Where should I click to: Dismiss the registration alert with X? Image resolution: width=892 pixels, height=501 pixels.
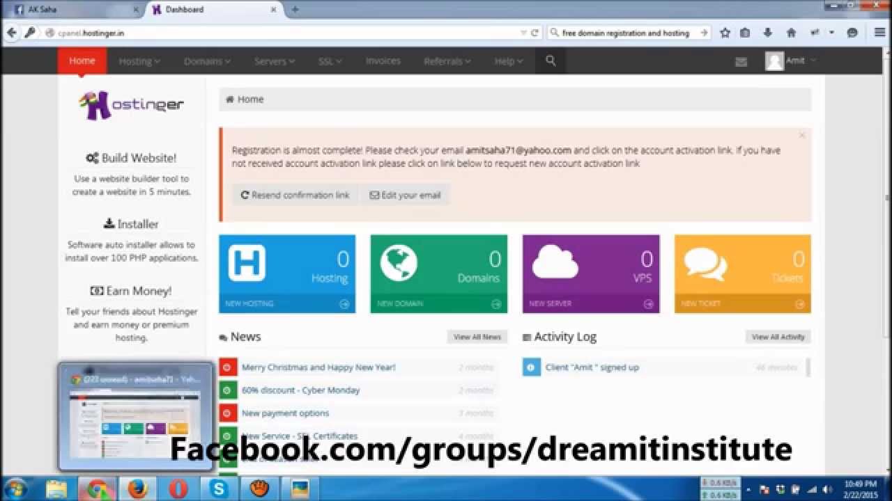click(x=802, y=135)
